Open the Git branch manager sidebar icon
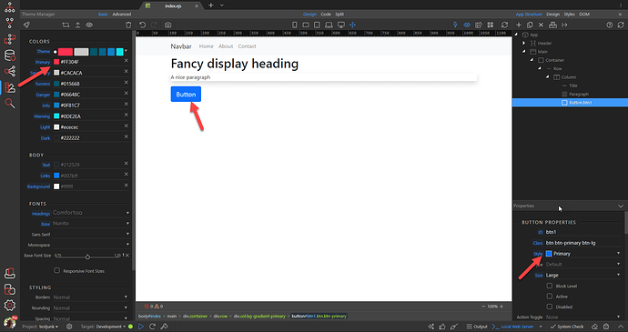Viewport: 628px width, 332px height. pyautogui.click(x=10, y=23)
